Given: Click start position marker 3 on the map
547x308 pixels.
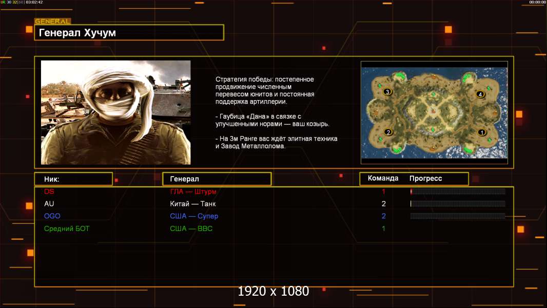Looking at the screenshot, I should pos(387,92).
